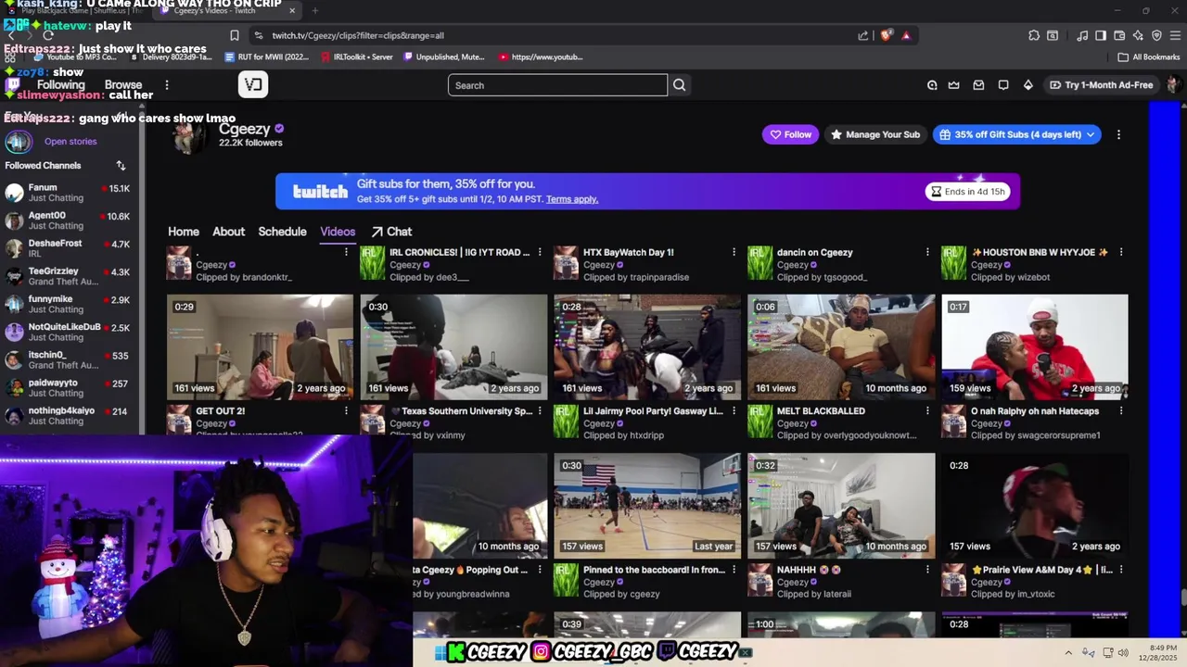Open Twitch whispers chat bubble icon
This screenshot has width=1187, height=667.
[1003, 85]
